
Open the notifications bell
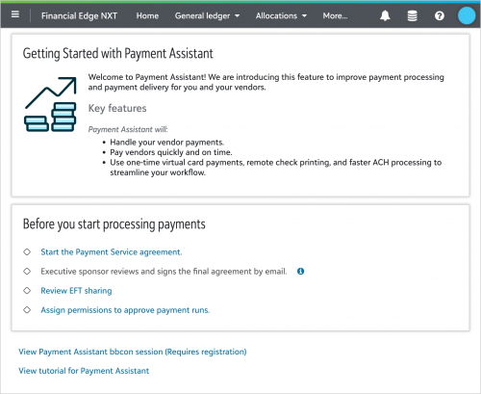pos(385,15)
